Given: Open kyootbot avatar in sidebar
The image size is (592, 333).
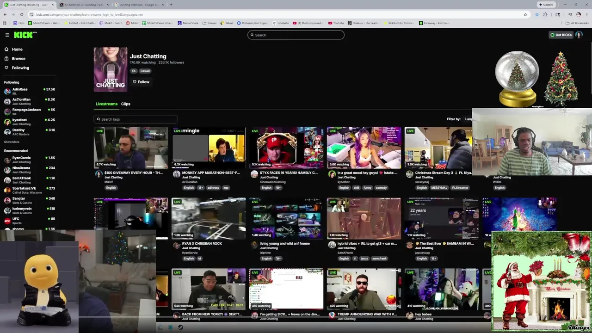Looking at the screenshot, I should pos(7,122).
